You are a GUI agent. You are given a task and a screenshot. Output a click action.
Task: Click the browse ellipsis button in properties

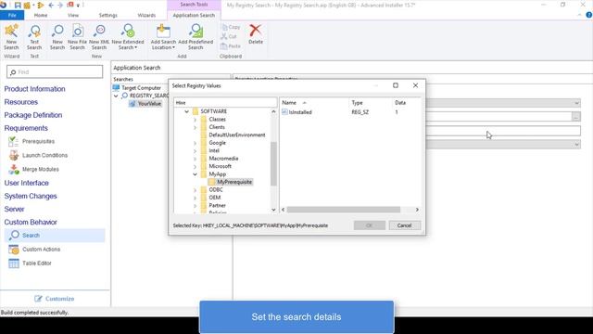point(575,117)
